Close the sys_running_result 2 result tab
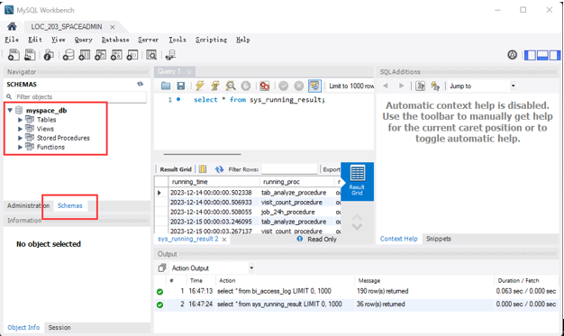 click(x=224, y=240)
